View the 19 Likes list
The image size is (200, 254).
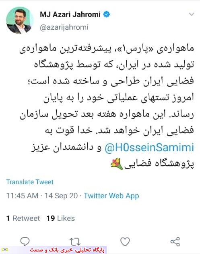[x=61, y=218]
